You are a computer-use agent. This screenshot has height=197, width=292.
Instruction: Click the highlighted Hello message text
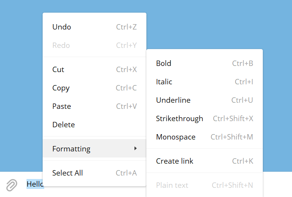tap(35, 184)
